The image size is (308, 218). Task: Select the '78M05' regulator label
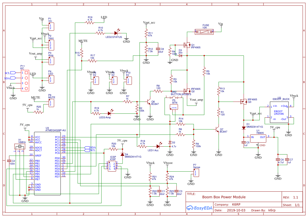(260, 133)
